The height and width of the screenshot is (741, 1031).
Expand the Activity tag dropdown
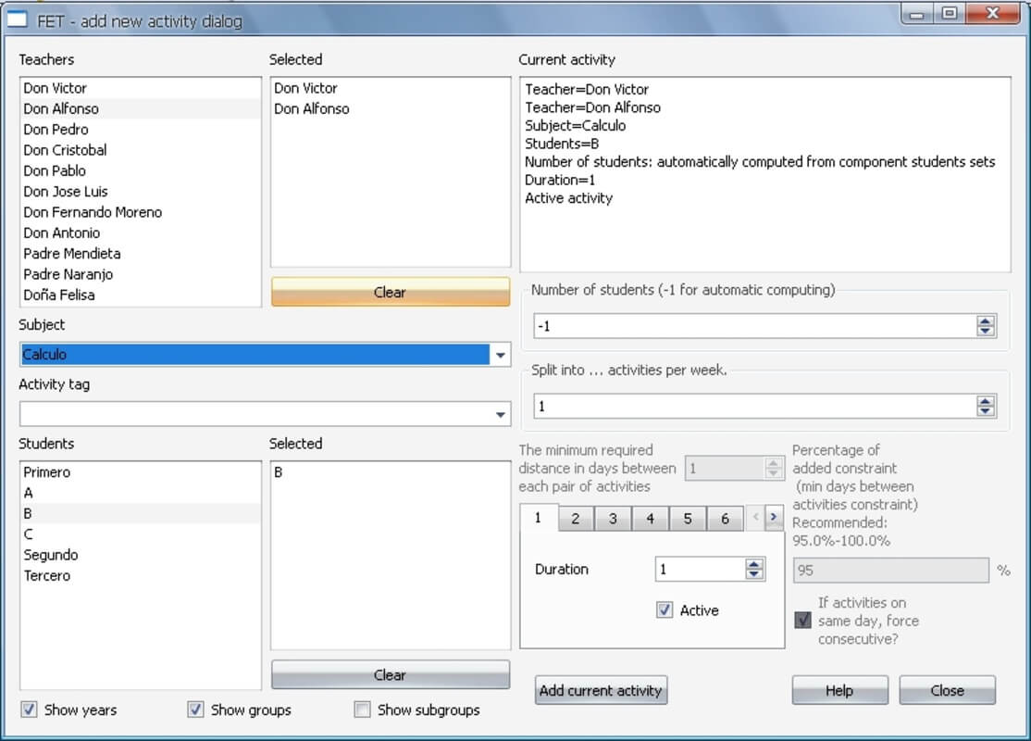coord(501,414)
